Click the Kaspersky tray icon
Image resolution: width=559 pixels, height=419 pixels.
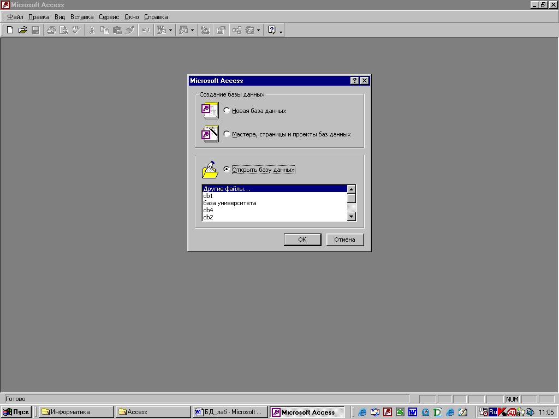[502, 412]
